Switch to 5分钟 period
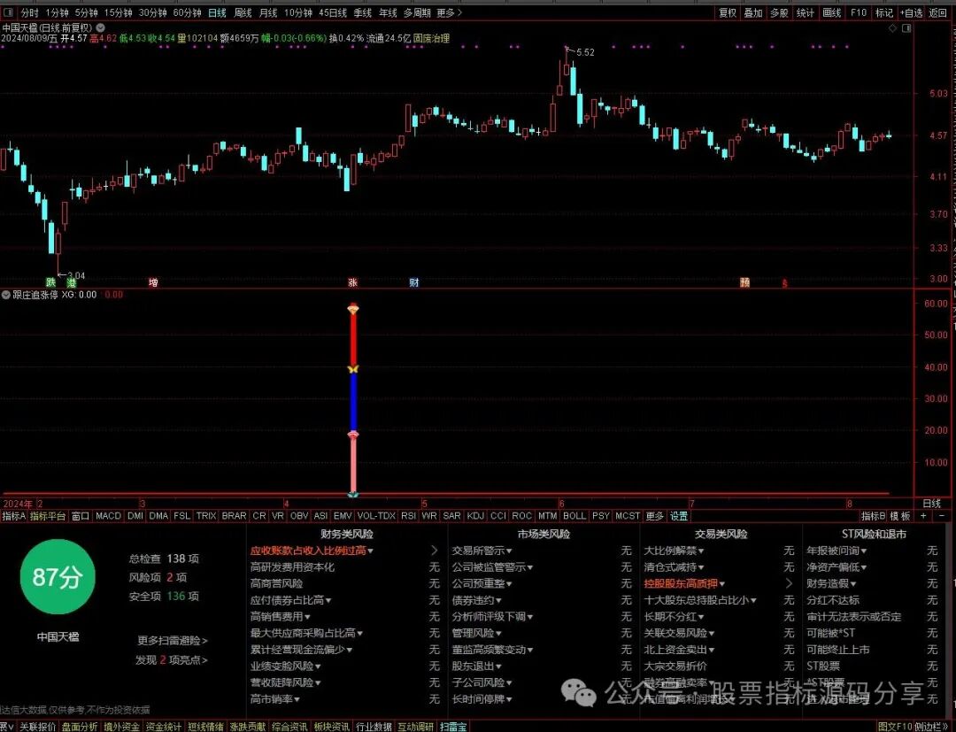The height and width of the screenshot is (732, 956). 86,12
